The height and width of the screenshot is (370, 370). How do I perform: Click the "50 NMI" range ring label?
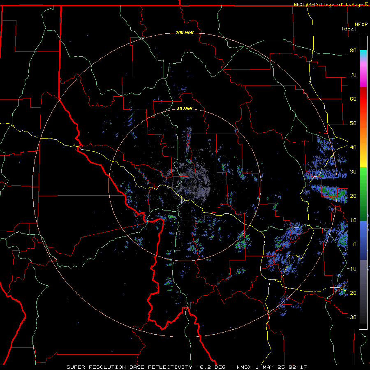(x=185, y=109)
